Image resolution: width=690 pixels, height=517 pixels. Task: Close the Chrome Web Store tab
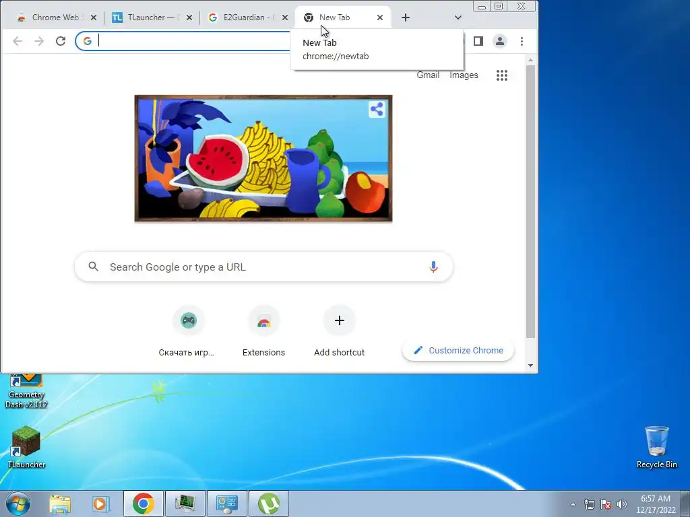point(93,18)
